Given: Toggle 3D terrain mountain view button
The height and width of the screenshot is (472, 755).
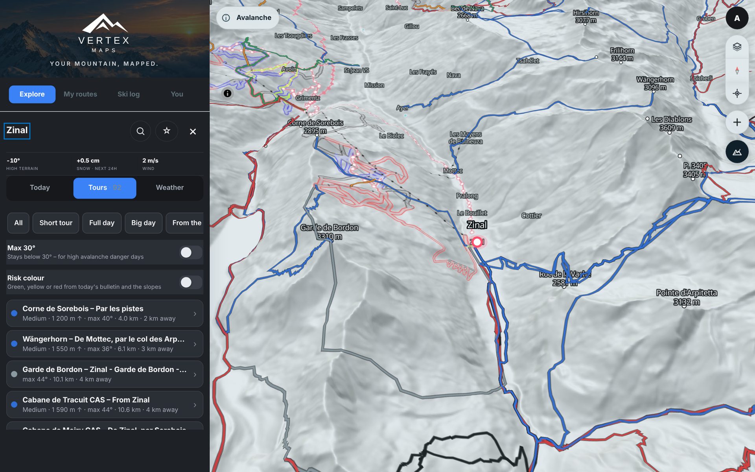Looking at the screenshot, I should coord(737,152).
